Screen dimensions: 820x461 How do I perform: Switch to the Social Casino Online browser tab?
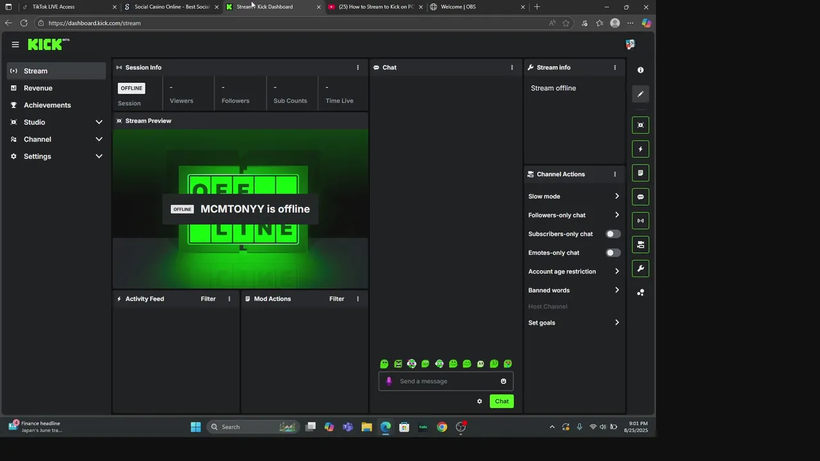pos(172,7)
